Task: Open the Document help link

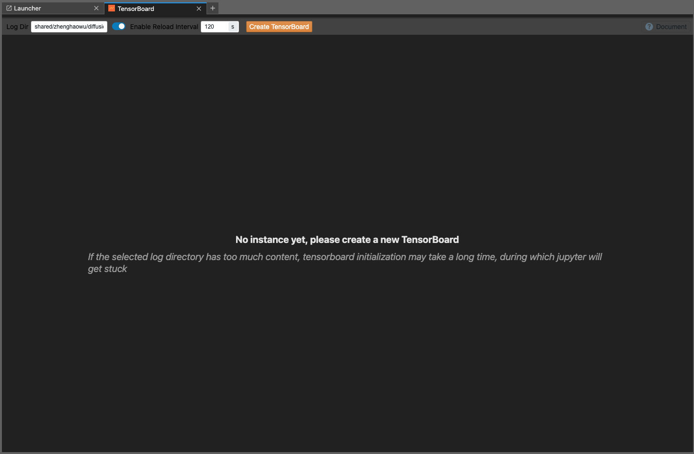Action: coord(666,27)
